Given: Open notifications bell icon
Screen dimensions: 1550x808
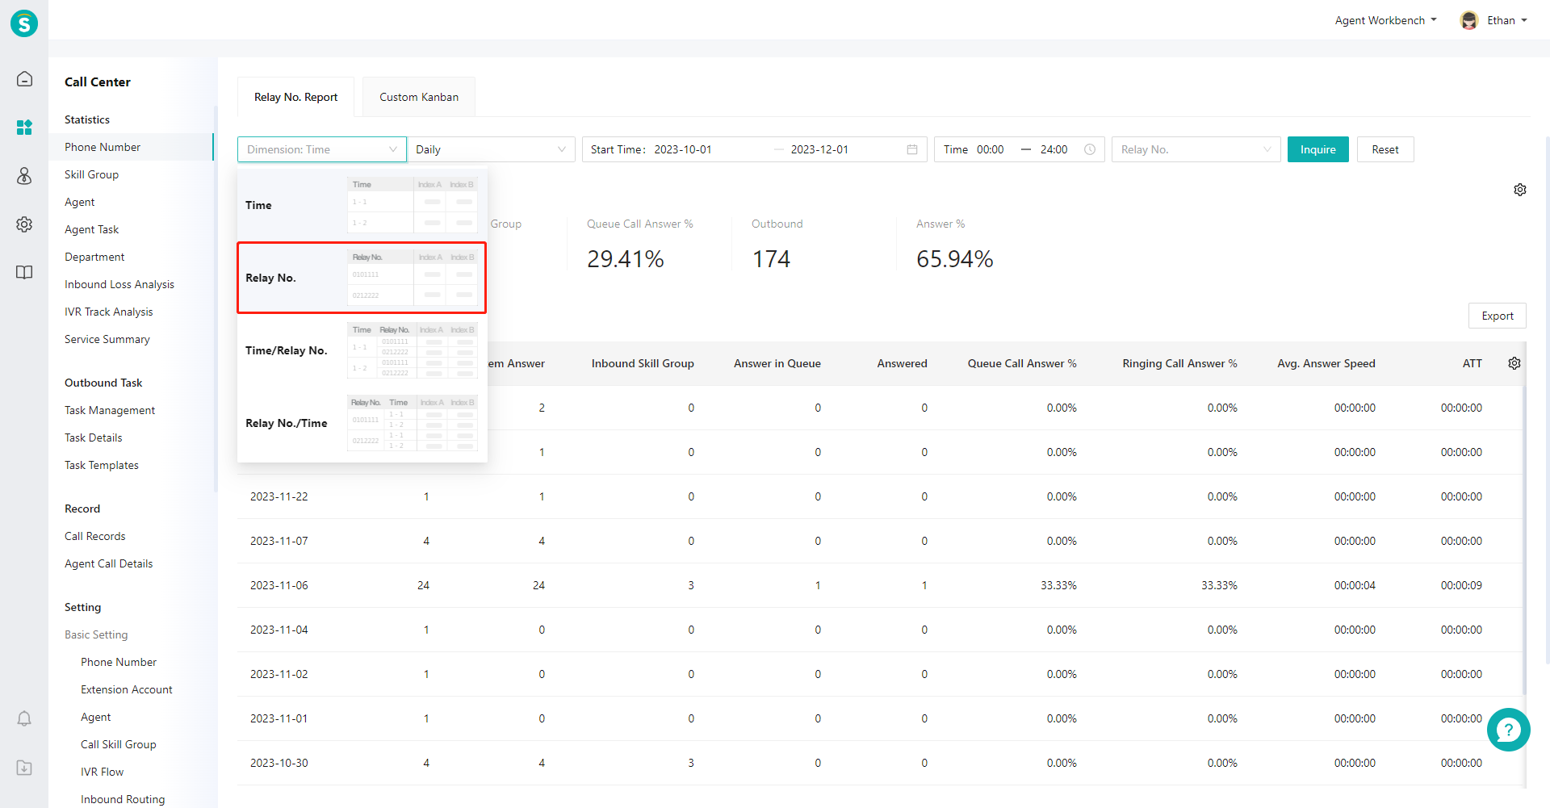Looking at the screenshot, I should pos(24,718).
